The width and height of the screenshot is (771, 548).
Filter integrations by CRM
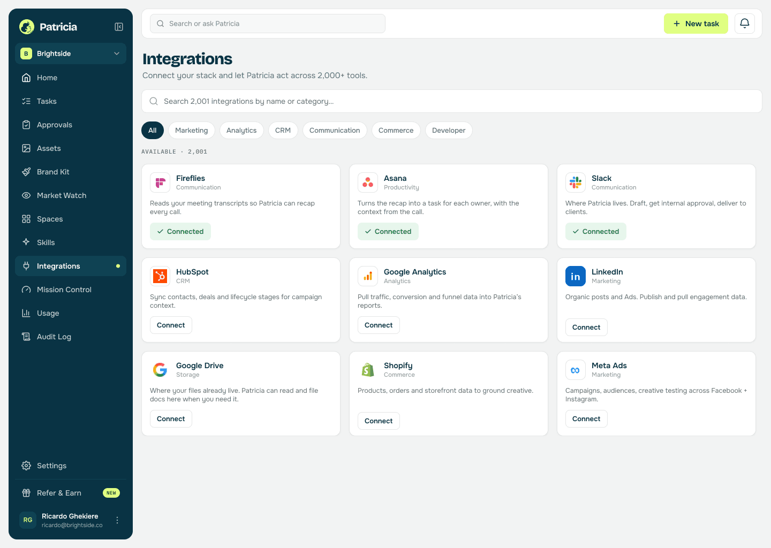283,131
